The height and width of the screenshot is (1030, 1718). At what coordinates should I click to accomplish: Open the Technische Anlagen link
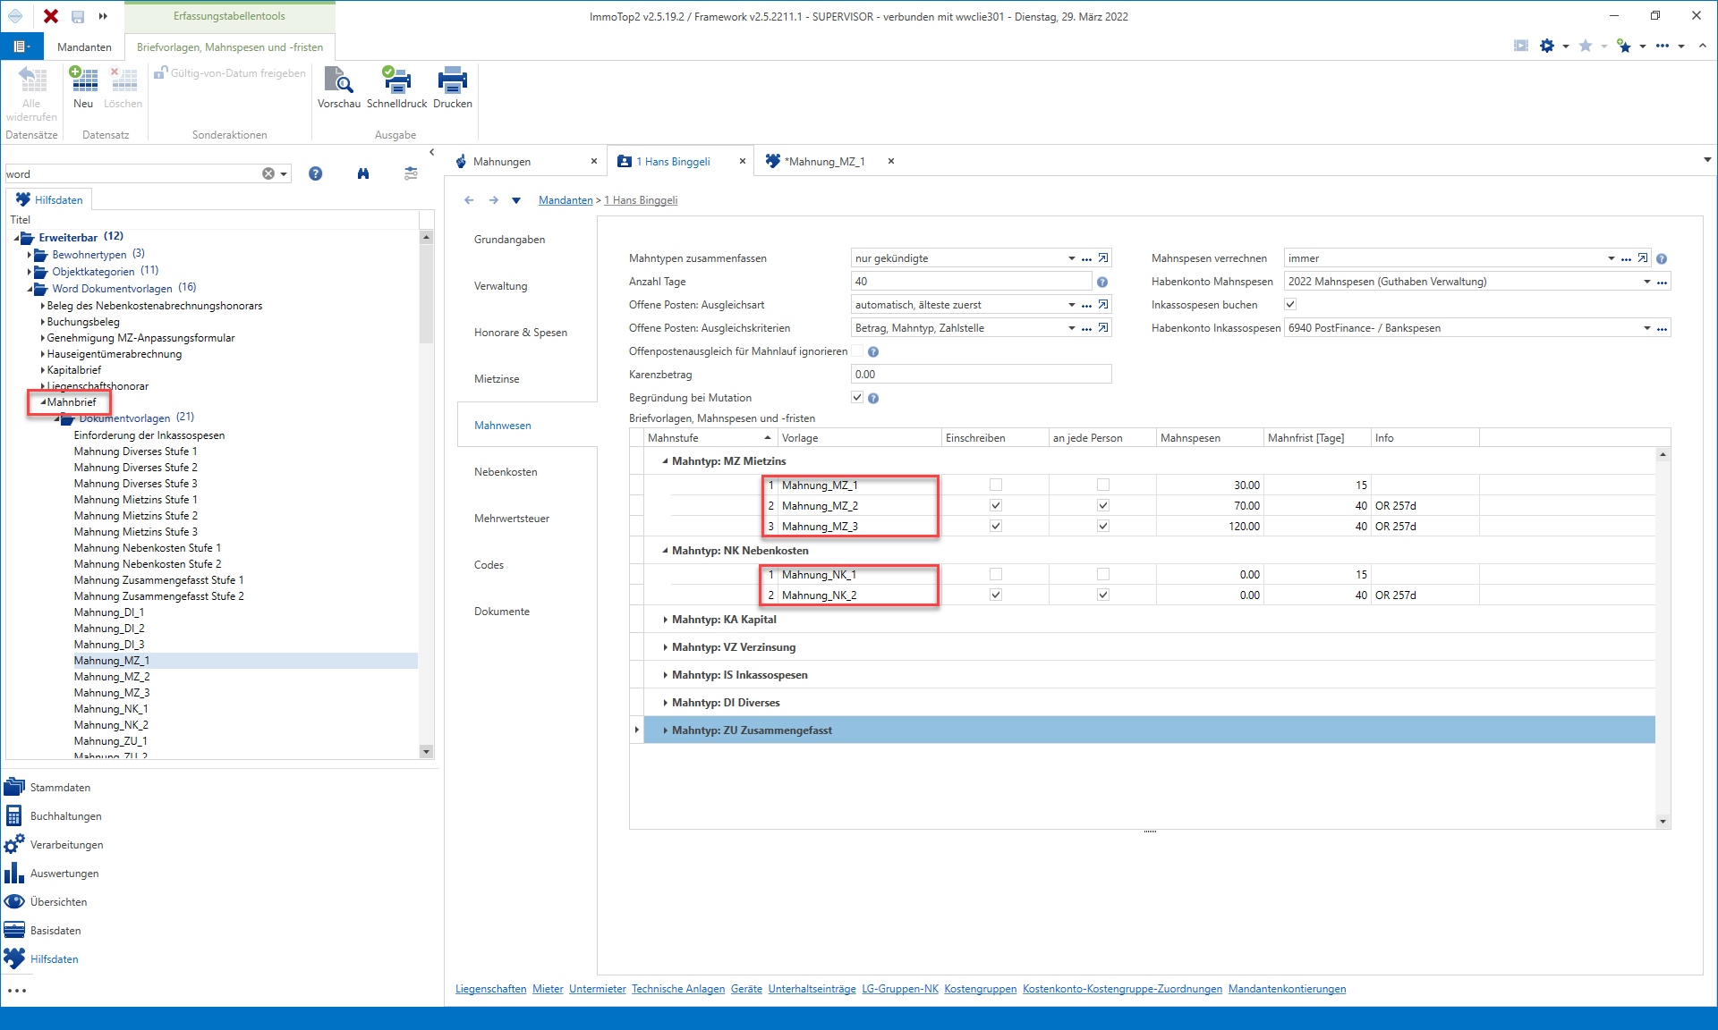pyautogui.click(x=678, y=989)
